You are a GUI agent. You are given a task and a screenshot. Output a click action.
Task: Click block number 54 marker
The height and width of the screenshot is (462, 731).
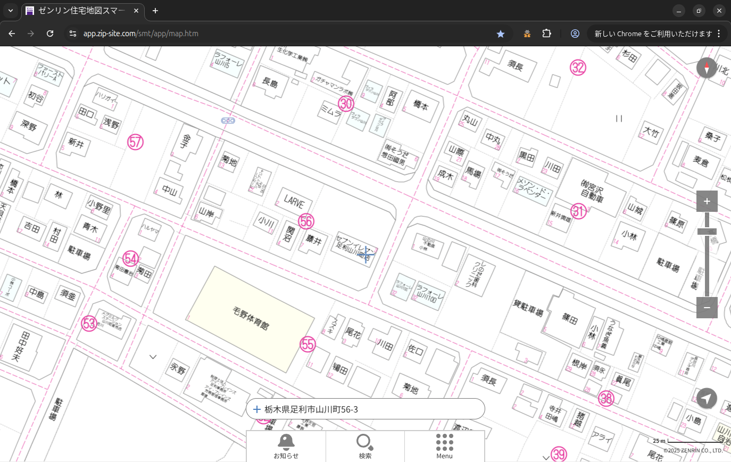click(x=131, y=259)
